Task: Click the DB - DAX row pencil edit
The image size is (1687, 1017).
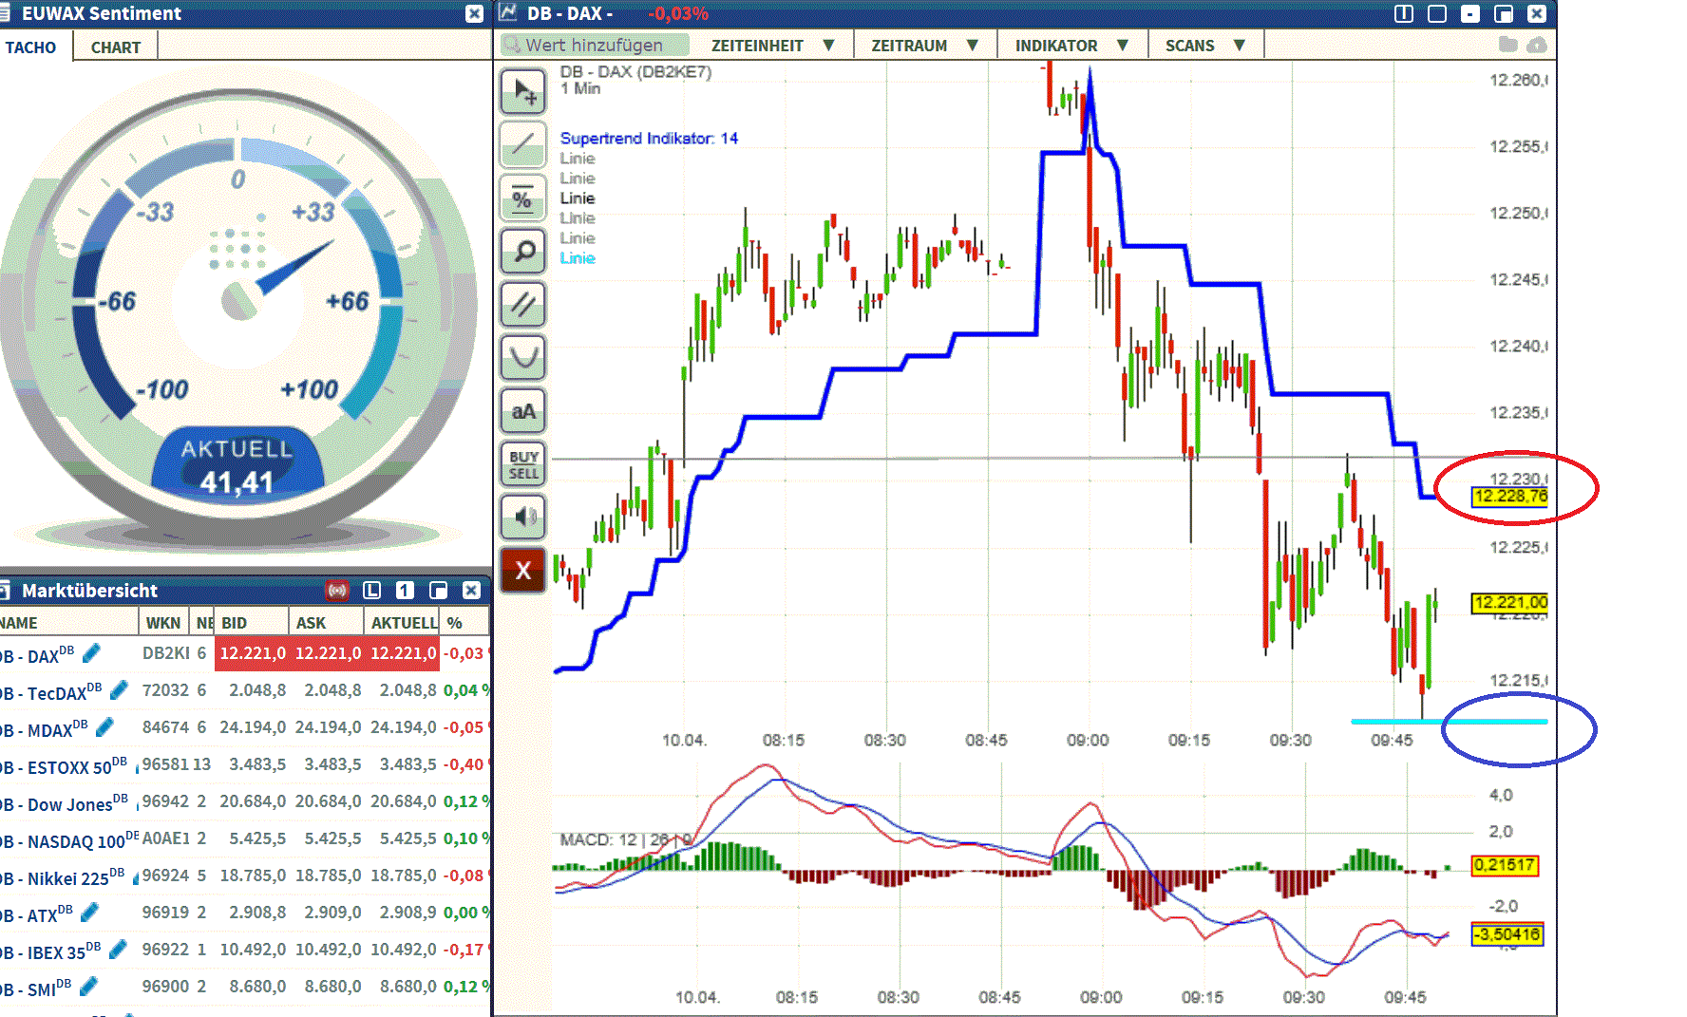Action: [x=92, y=653]
